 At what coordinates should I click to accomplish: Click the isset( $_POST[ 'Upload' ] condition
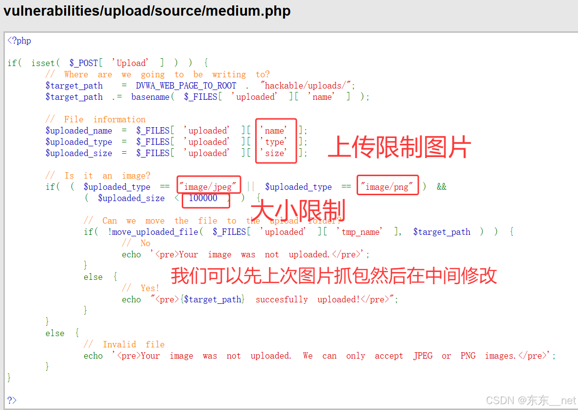coord(97,63)
